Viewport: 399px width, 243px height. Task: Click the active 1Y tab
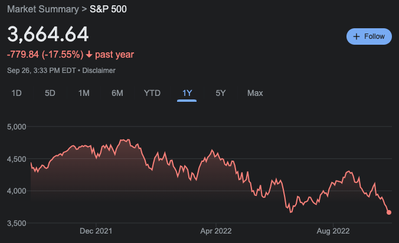click(187, 93)
